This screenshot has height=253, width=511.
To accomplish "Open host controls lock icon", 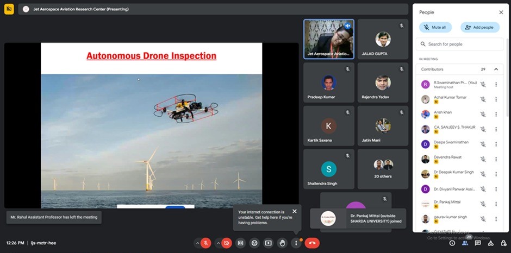I will click(x=502, y=243).
